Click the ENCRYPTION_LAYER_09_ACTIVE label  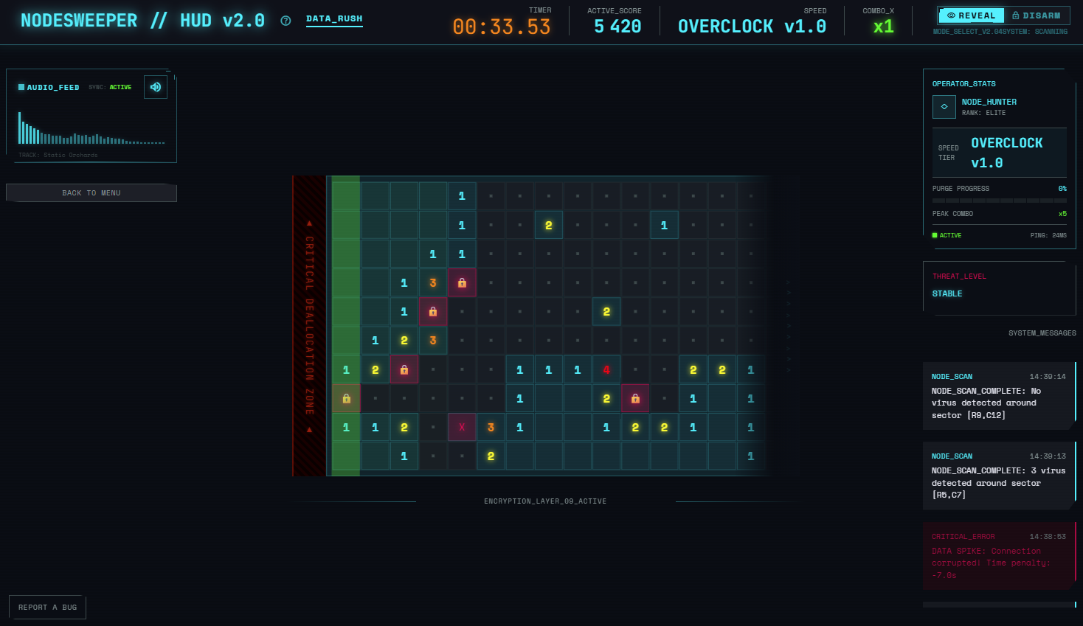click(x=545, y=501)
